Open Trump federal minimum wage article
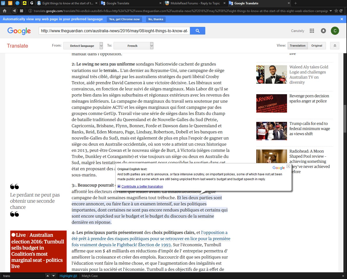 310,128
